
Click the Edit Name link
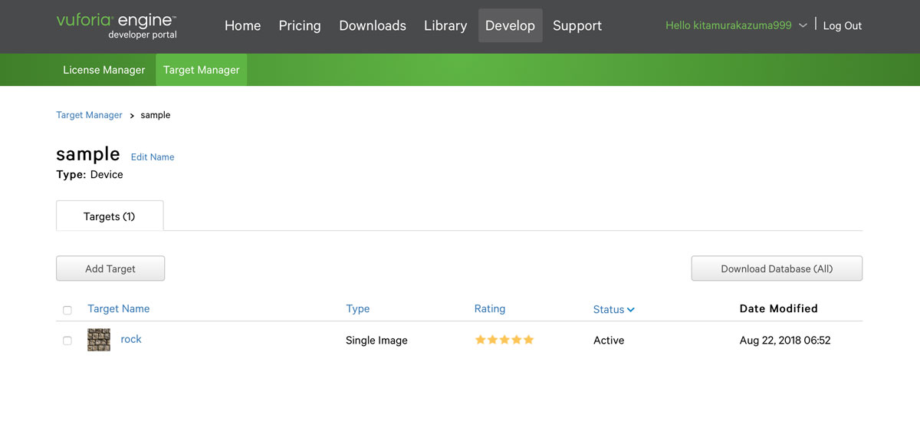tap(153, 156)
